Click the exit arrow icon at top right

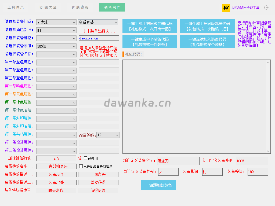pos(266,8)
